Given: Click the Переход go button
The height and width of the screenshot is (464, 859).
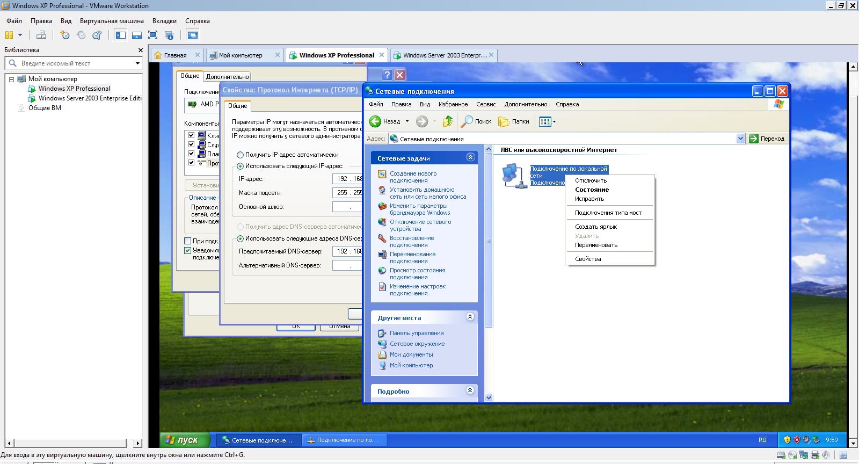Looking at the screenshot, I should [767, 139].
